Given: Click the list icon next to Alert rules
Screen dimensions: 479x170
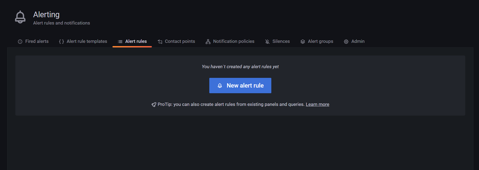Looking at the screenshot, I should coord(120,41).
